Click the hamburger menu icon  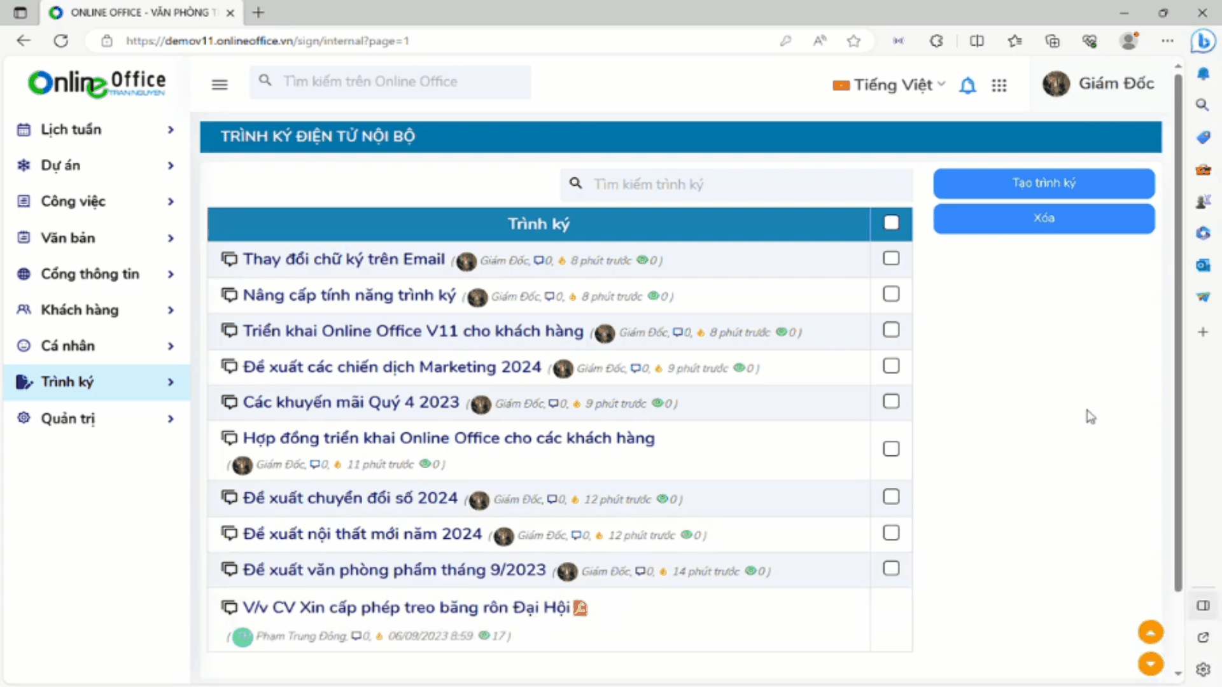pos(220,84)
